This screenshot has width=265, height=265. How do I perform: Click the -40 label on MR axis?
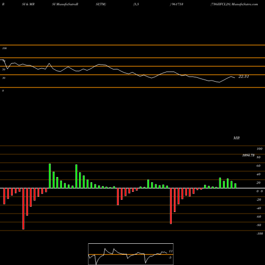click(x=259, y=208)
